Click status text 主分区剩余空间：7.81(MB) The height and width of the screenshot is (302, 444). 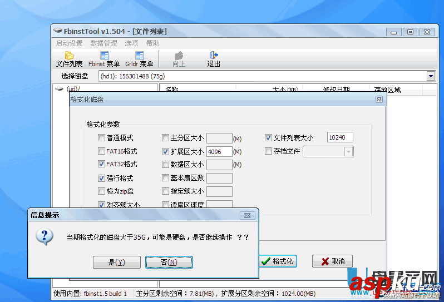(x=175, y=294)
